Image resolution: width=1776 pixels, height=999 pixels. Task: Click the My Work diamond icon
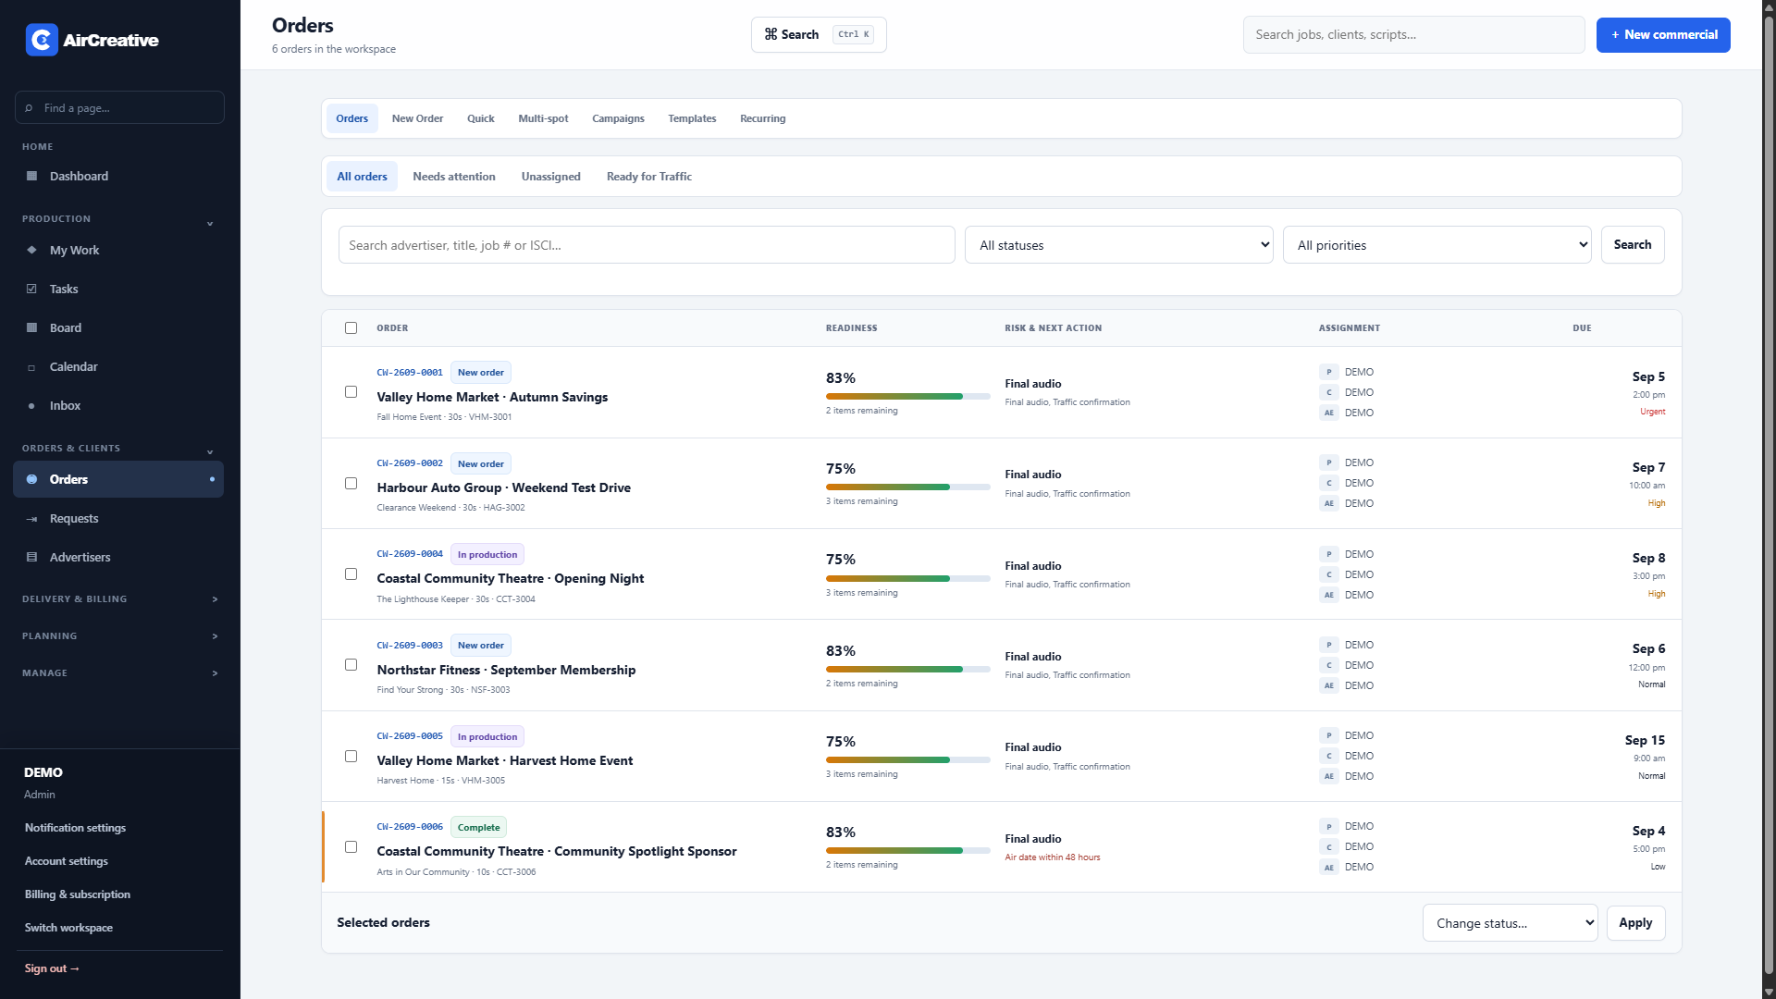pos(31,250)
